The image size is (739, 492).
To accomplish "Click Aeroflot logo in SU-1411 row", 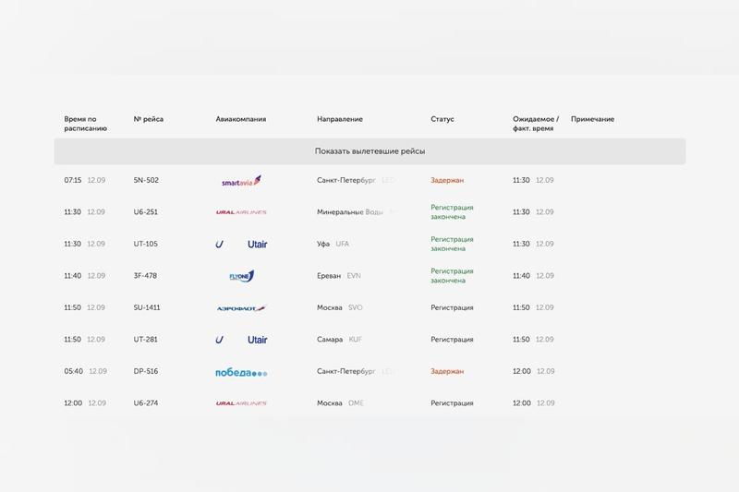I will tap(241, 308).
